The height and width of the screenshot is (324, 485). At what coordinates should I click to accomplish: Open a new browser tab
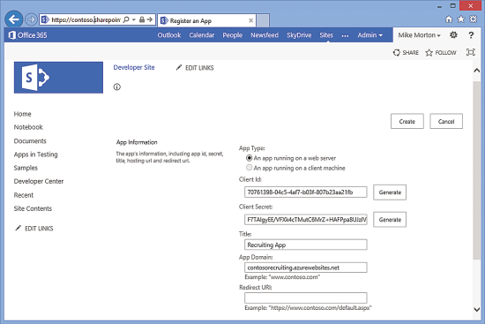(263, 20)
